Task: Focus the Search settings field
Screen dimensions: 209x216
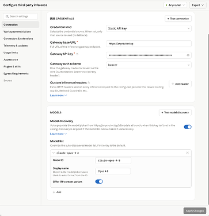Action: coord(21,17)
